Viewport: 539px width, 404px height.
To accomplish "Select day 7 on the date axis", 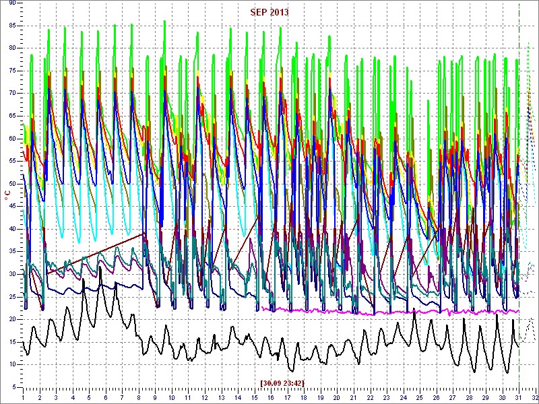I will click(122, 397).
